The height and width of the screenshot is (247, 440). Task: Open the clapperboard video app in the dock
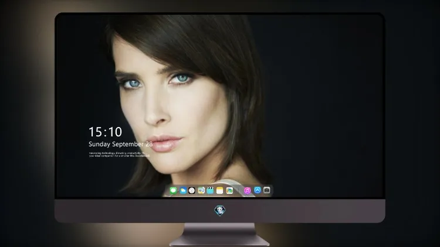click(x=210, y=191)
